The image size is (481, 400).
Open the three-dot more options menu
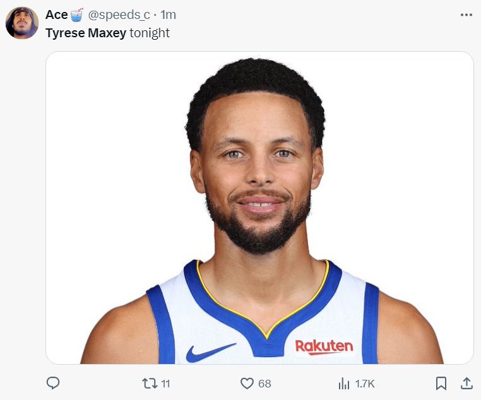(466, 15)
